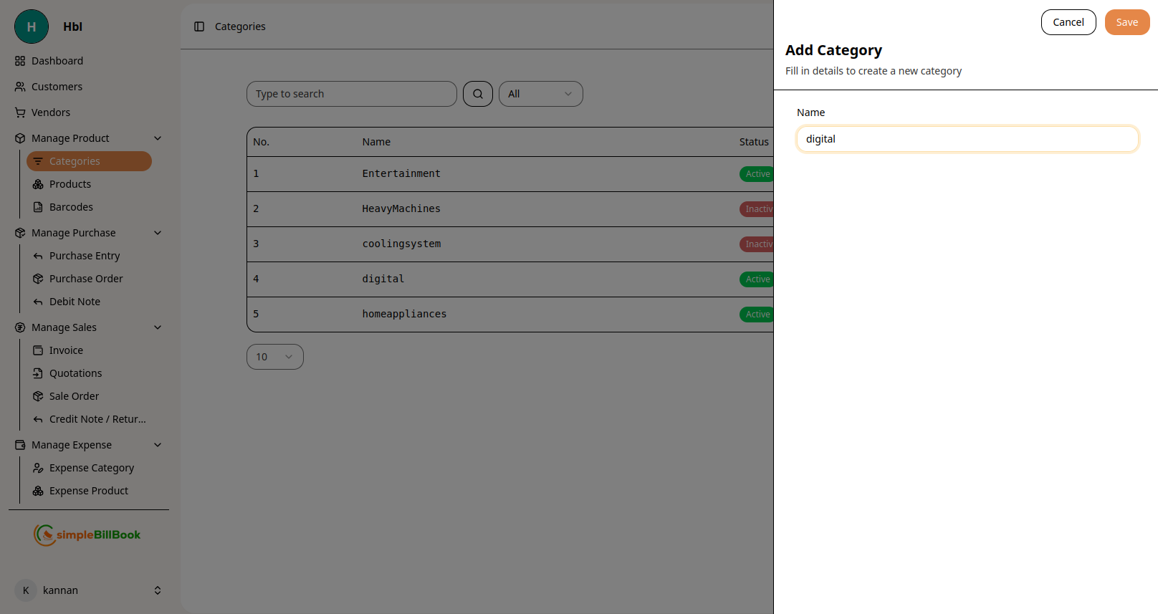Image resolution: width=1158 pixels, height=614 pixels.
Task: Click the sidebar toggle icon beside Categories
Action: point(199,27)
